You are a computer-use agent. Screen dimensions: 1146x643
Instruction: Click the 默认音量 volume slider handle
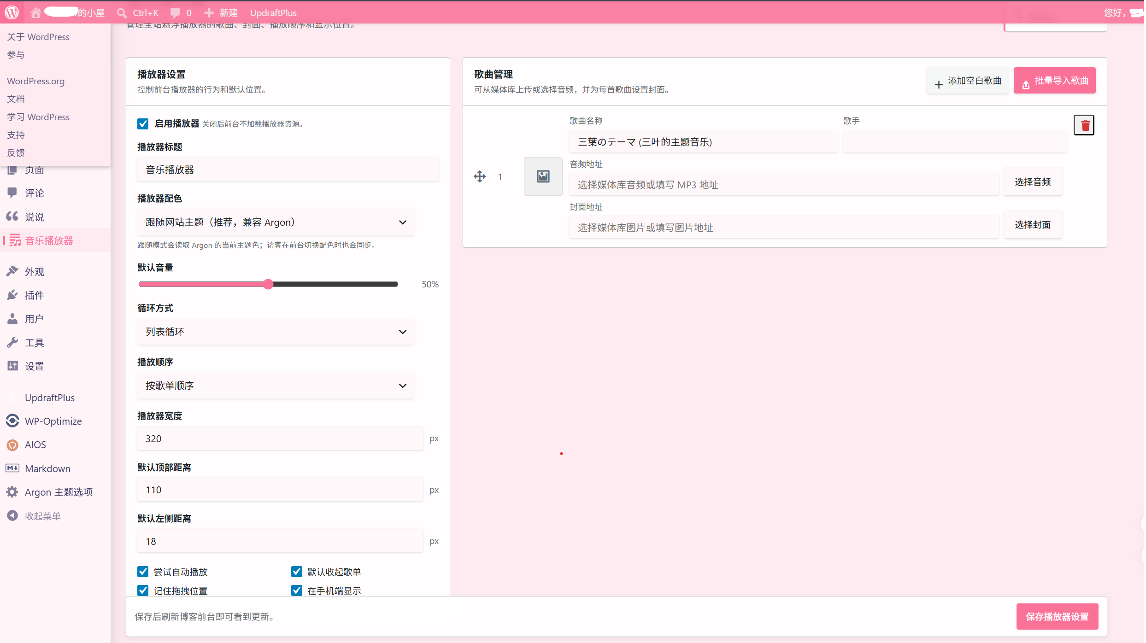coord(269,284)
